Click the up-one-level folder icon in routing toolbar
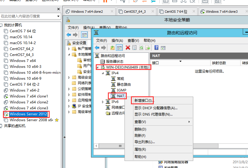The image size is (248, 168). (112, 48)
